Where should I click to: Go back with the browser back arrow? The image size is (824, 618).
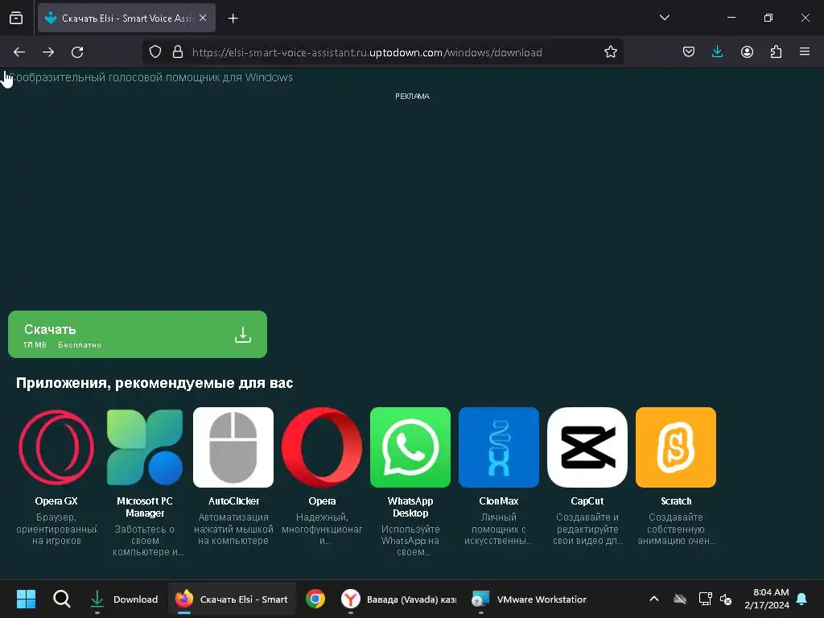[19, 52]
